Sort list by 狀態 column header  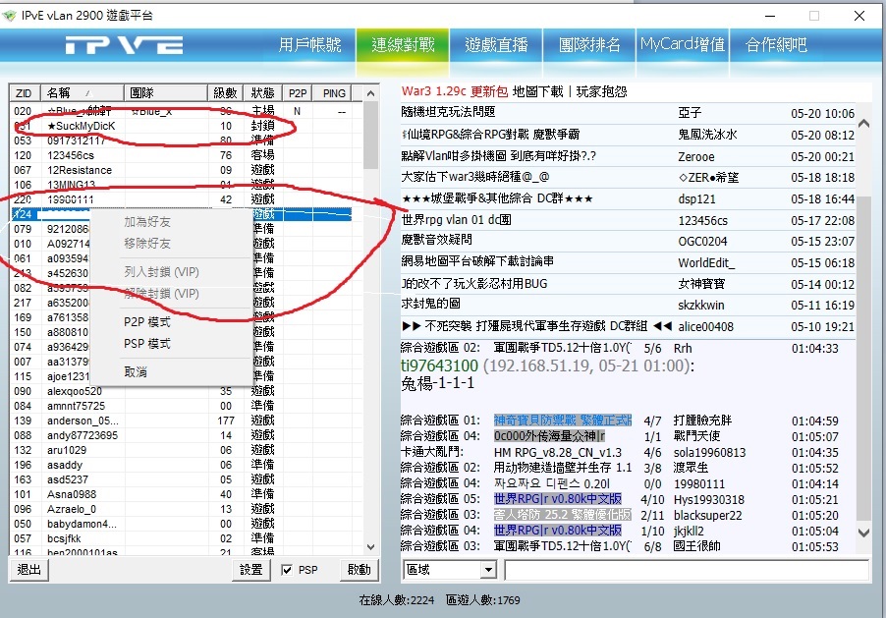262,92
